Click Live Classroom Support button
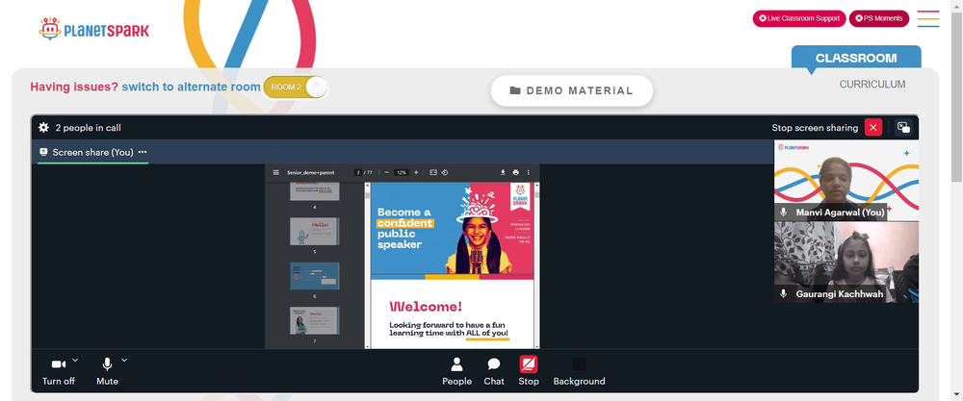 799,18
